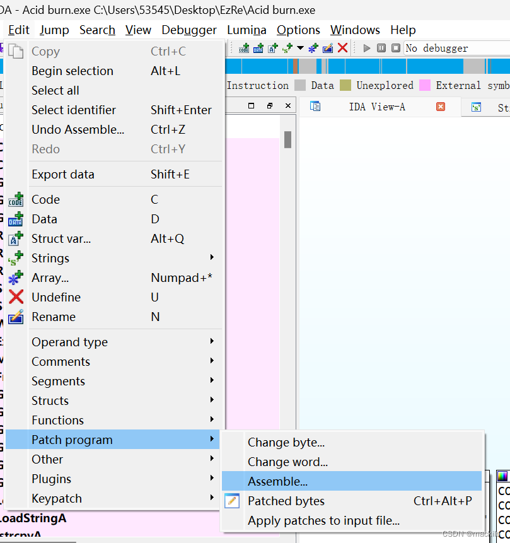Click the Strings window tab icon
Screen dimensions: 510x543
tap(477, 107)
